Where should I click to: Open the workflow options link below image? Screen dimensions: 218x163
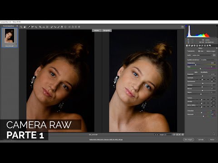(x=106, y=139)
